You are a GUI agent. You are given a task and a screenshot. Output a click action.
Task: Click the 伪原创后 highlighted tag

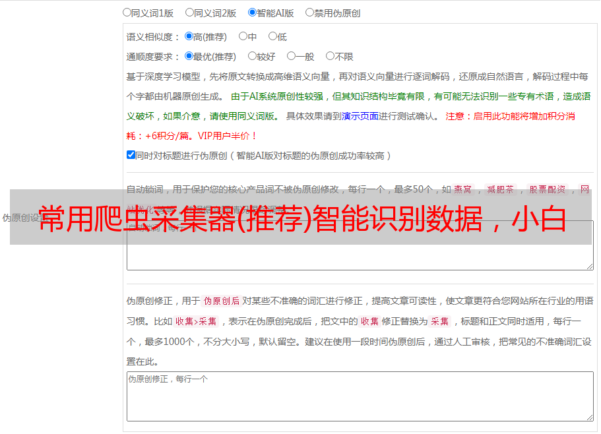tap(222, 301)
